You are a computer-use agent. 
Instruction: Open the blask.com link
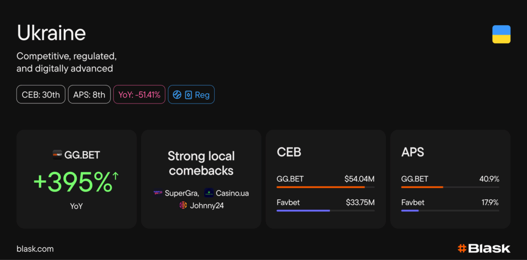click(x=35, y=249)
